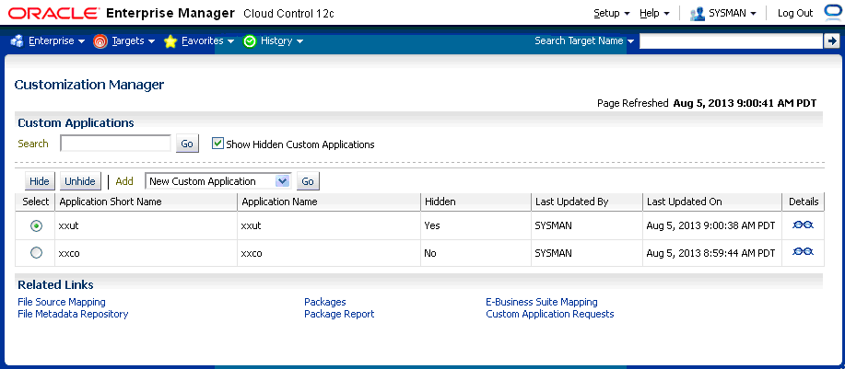
Task: Open the History menu
Action: point(282,40)
